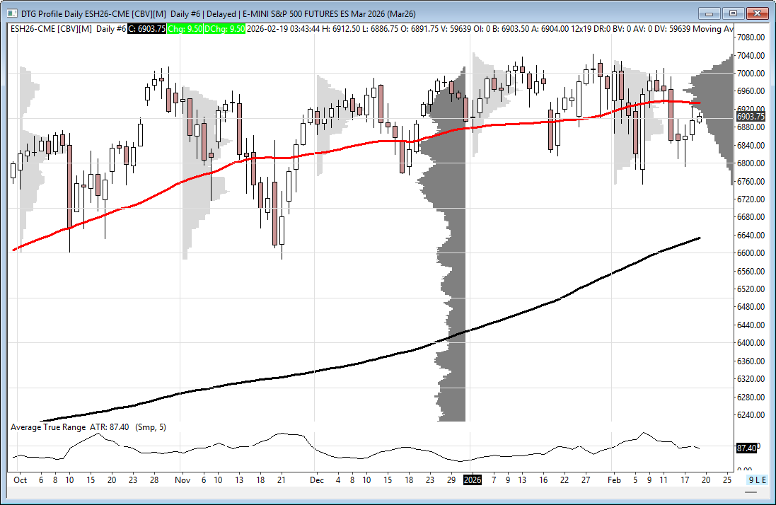Select the black long-term moving average line
The height and width of the screenshot is (505, 776).
[x=354, y=363]
